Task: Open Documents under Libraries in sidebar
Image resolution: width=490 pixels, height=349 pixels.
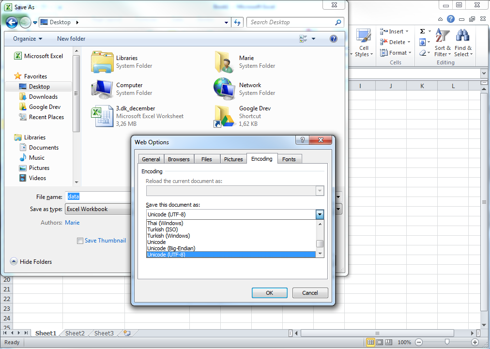Action: coord(39,148)
